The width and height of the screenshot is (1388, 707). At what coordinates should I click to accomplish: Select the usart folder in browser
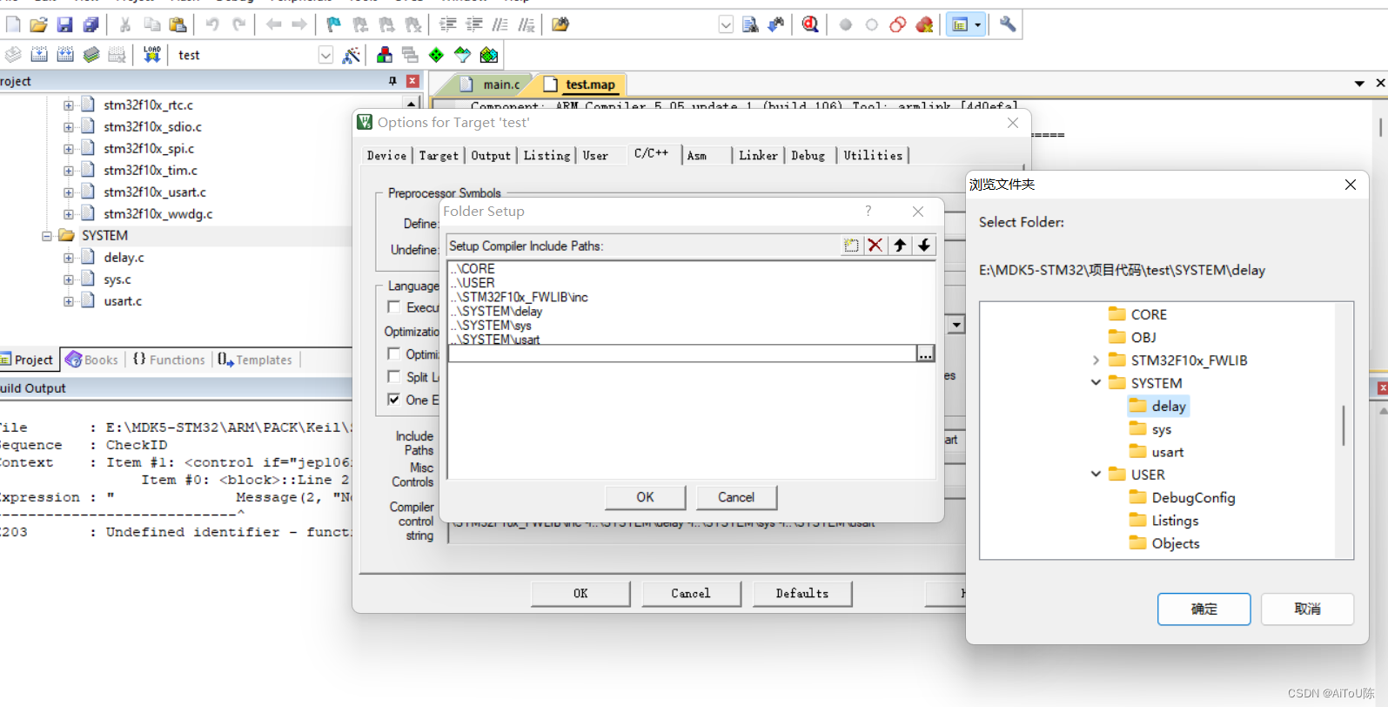1157,452
